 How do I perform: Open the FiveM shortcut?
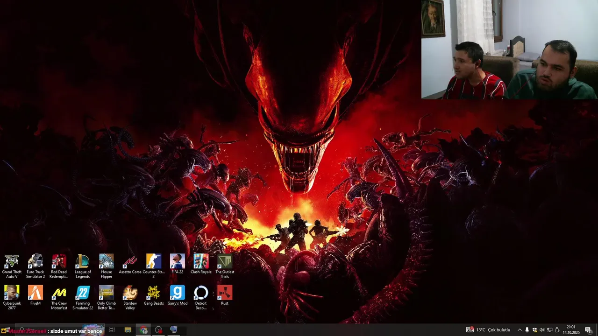36,295
